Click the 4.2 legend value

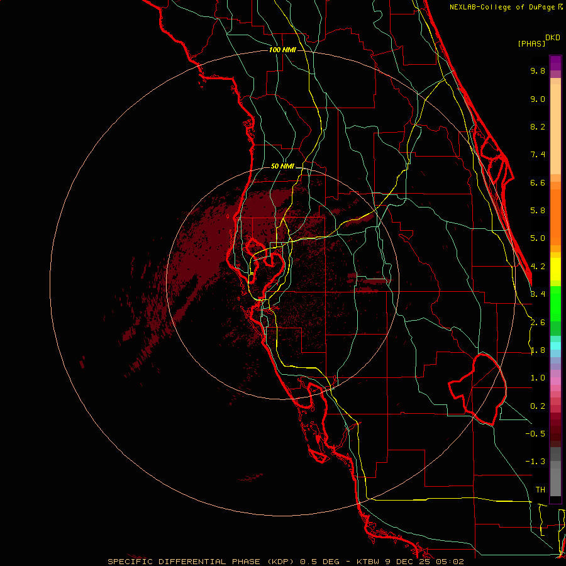click(538, 267)
